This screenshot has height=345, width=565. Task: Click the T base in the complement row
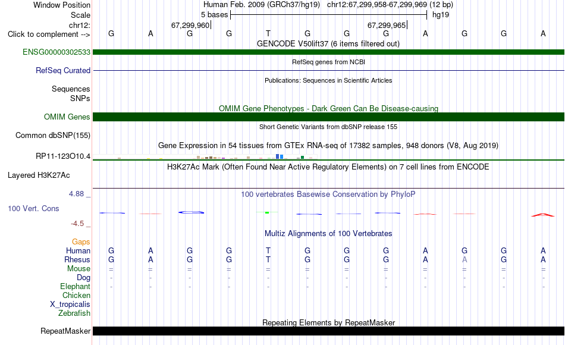tap(268, 33)
